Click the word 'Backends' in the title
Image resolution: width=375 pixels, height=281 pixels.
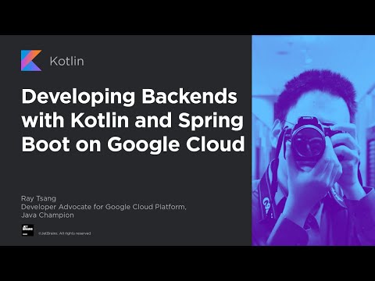[x=189, y=96]
